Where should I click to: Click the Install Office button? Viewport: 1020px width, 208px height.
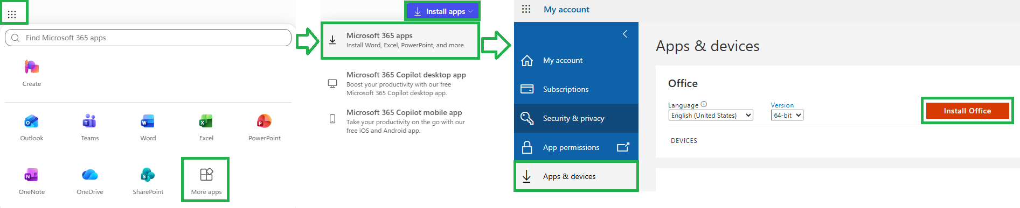pos(967,111)
